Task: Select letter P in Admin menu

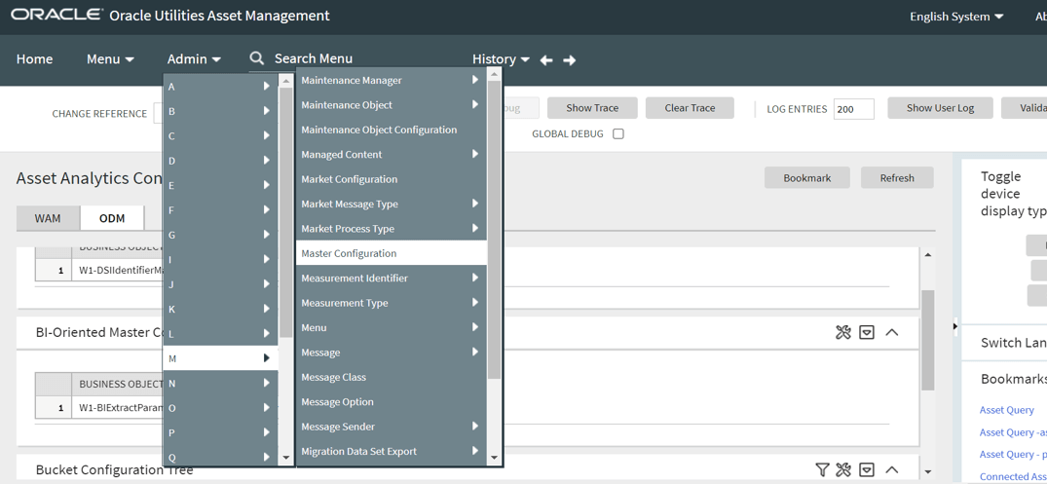Action: [x=220, y=432]
